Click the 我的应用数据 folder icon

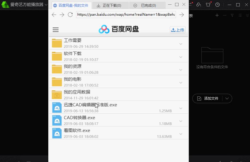point(57,95)
